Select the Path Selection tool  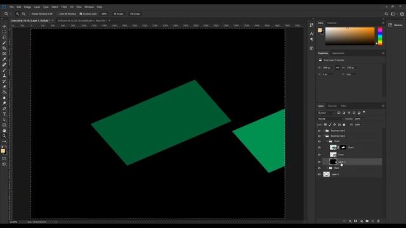point(4,120)
